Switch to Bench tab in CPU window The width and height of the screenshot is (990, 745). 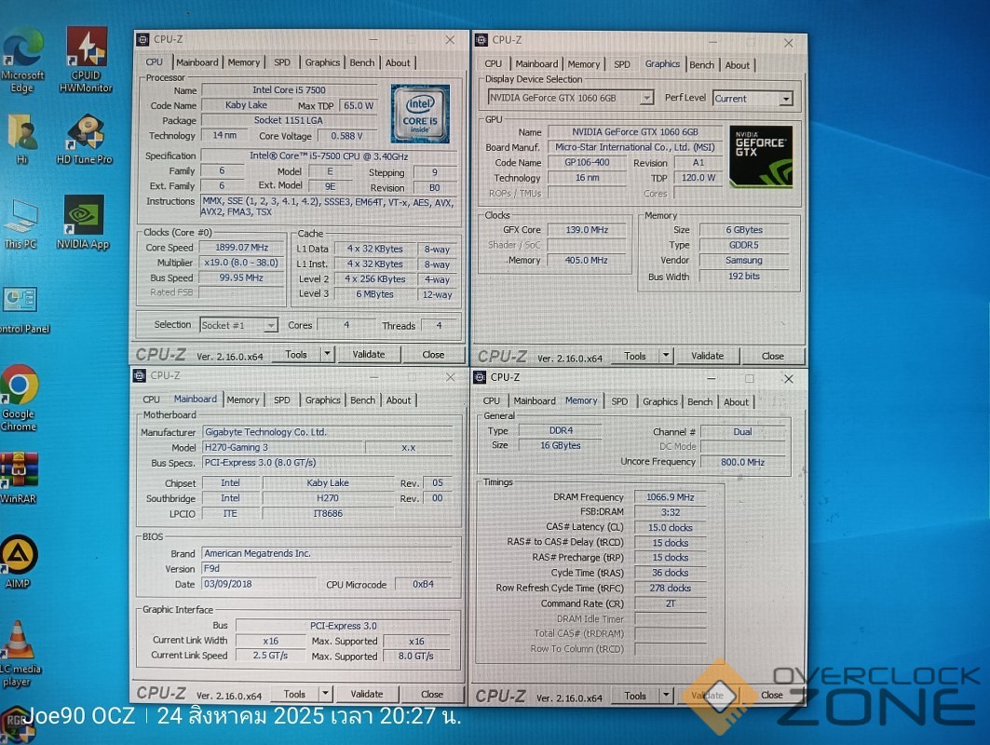pyautogui.click(x=362, y=63)
